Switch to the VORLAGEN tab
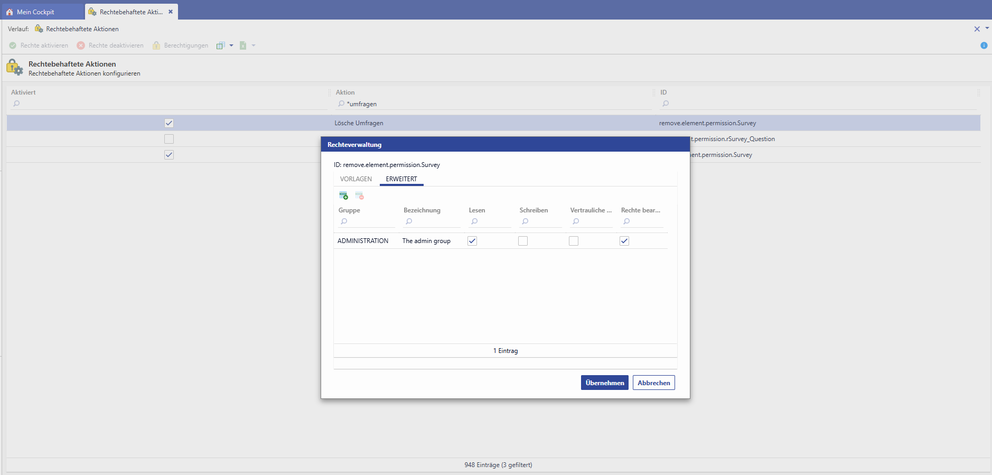This screenshot has height=475, width=992. click(x=356, y=179)
